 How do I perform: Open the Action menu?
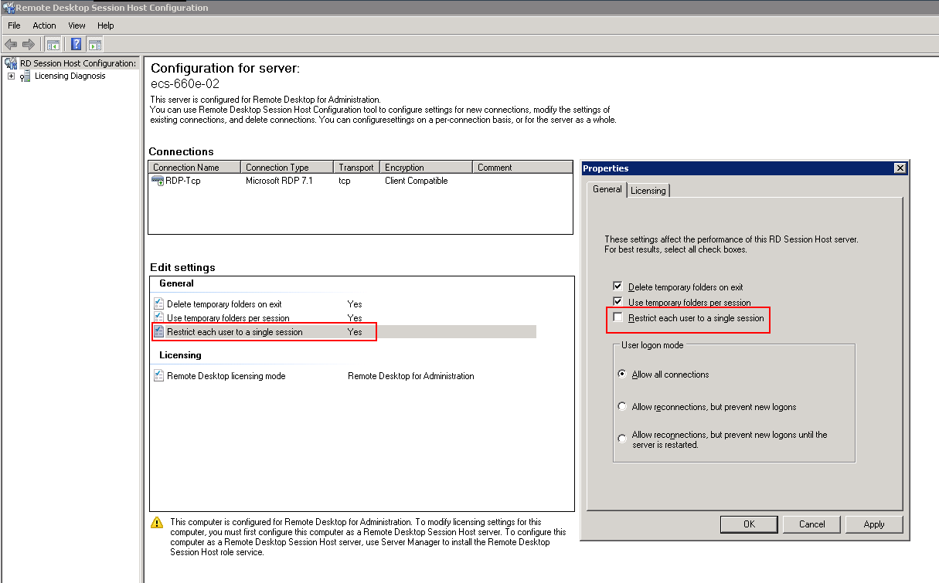click(x=44, y=25)
